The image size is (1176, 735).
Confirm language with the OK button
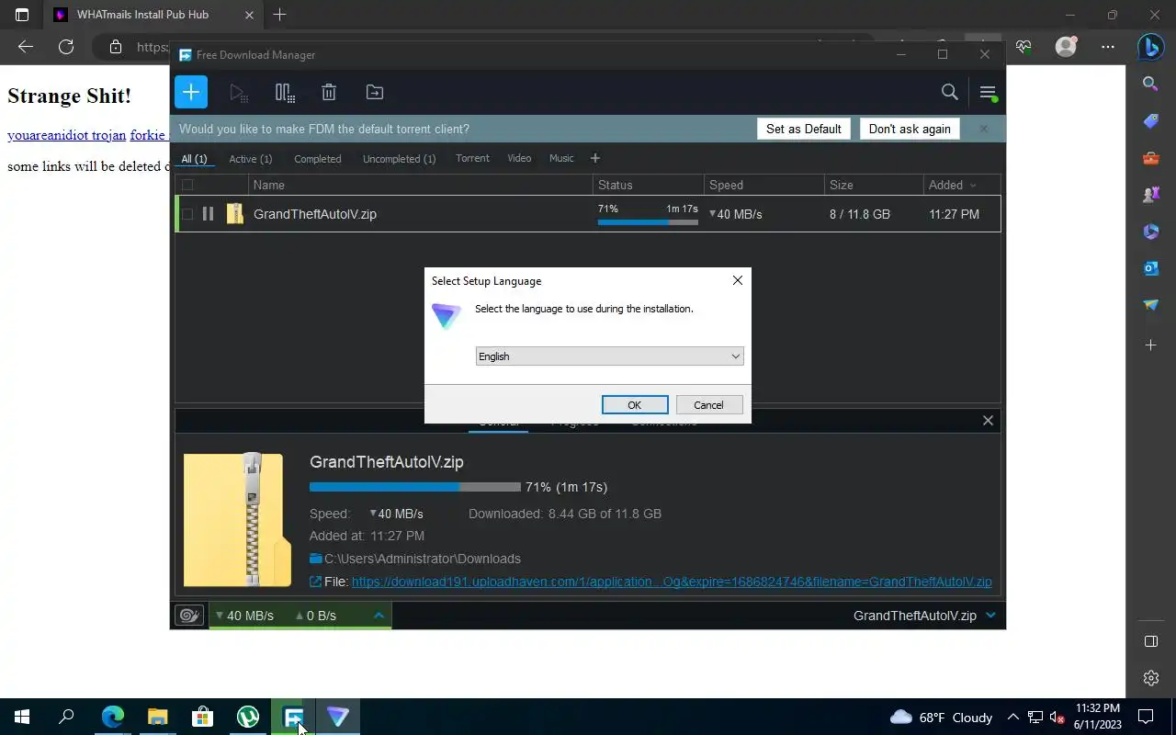[x=635, y=405]
